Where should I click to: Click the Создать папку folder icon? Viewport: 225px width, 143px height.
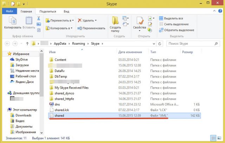click(x=115, y=20)
